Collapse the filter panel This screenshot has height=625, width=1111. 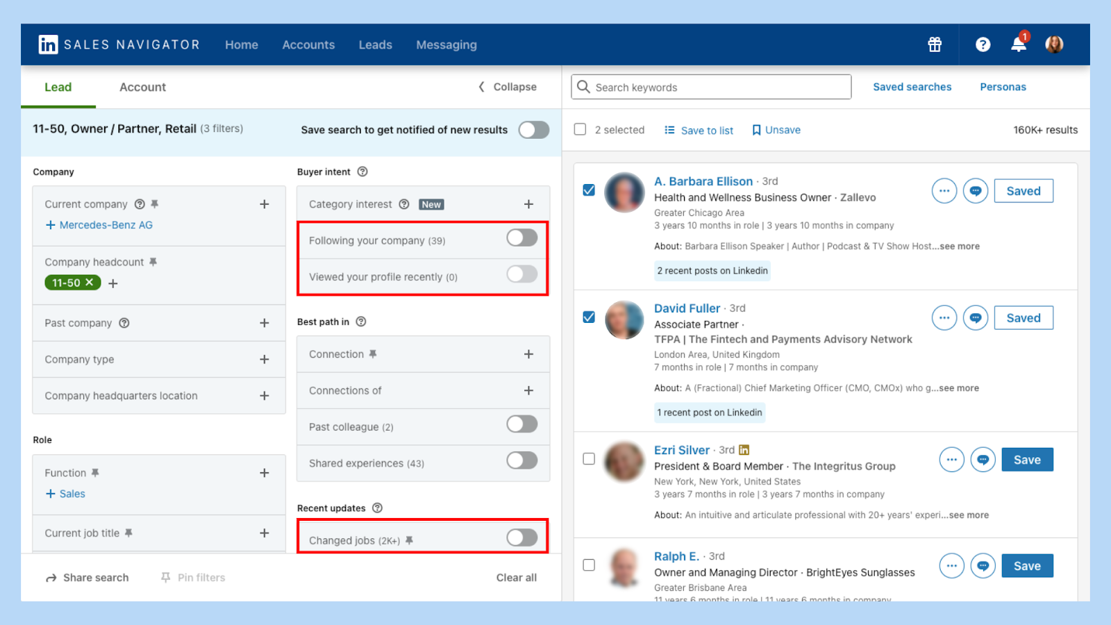point(508,87)
